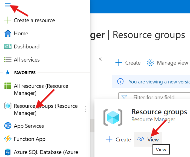Viewport: 190px width, 157px height.
Task: Click the All services list icon
Action: pyautogui.click(x=8, y=60)
